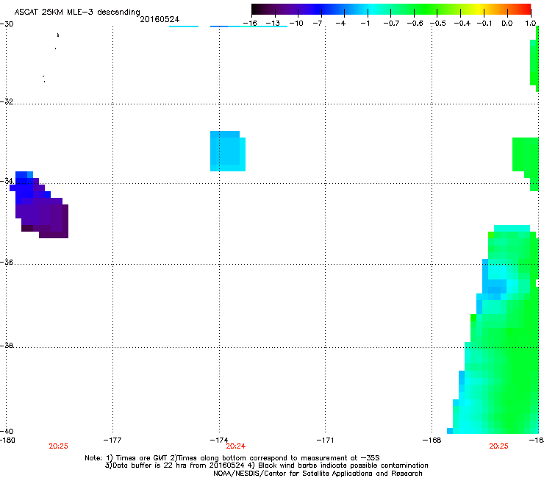The height and width of the screenshot is (478, 544).
Task: Click the -38 latitude axis label
Action: (7, 346)
